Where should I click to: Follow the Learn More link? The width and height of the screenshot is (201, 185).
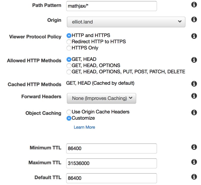[x=84, y=127]
